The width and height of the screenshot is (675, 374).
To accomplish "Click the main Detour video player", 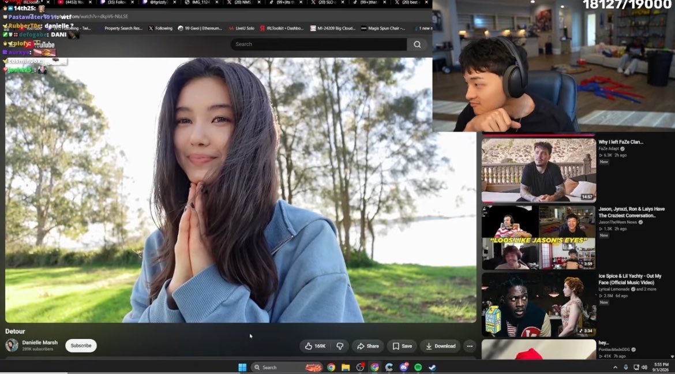I will [x=241, y=190].
